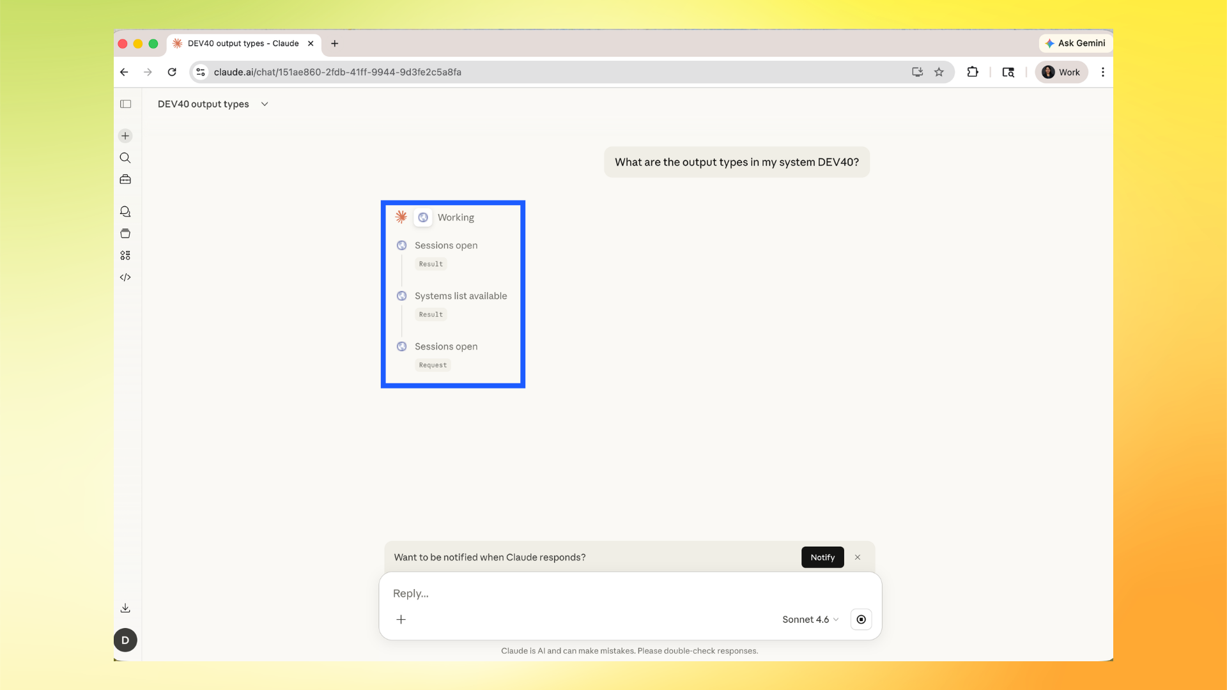Dismiss the notification banner with the X

pos(858,557)
